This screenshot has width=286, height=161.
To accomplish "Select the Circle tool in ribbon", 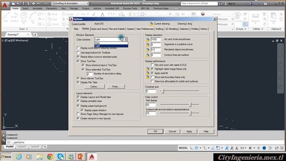I will coord(24,17).
